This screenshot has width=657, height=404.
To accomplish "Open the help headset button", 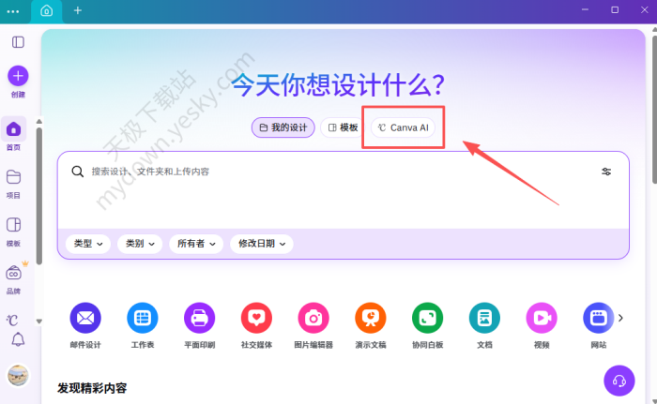I will coord(619,381).
